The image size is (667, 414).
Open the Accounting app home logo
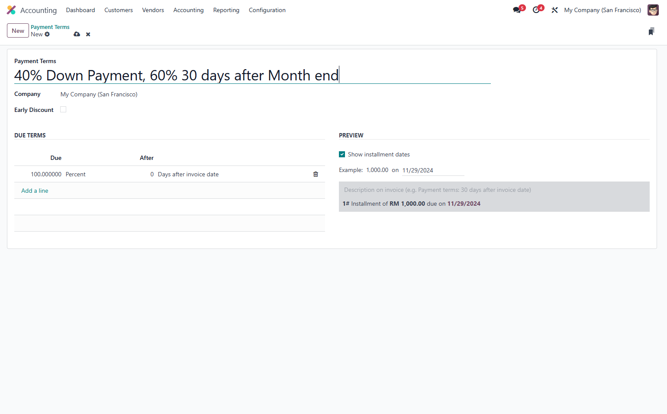[x=11, y=10]
